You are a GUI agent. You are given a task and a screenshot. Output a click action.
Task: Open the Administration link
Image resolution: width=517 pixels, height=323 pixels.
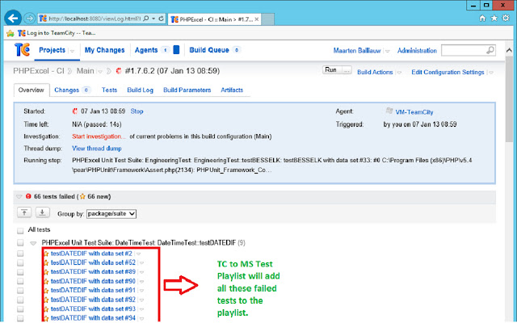(417, 51)
